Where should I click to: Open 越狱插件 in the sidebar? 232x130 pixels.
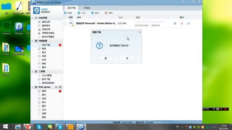pyautogui.click(x=46, y=26)
